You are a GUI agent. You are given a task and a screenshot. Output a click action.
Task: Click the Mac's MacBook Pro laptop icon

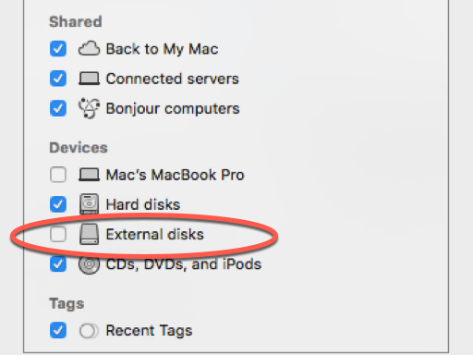click(89, 175)
